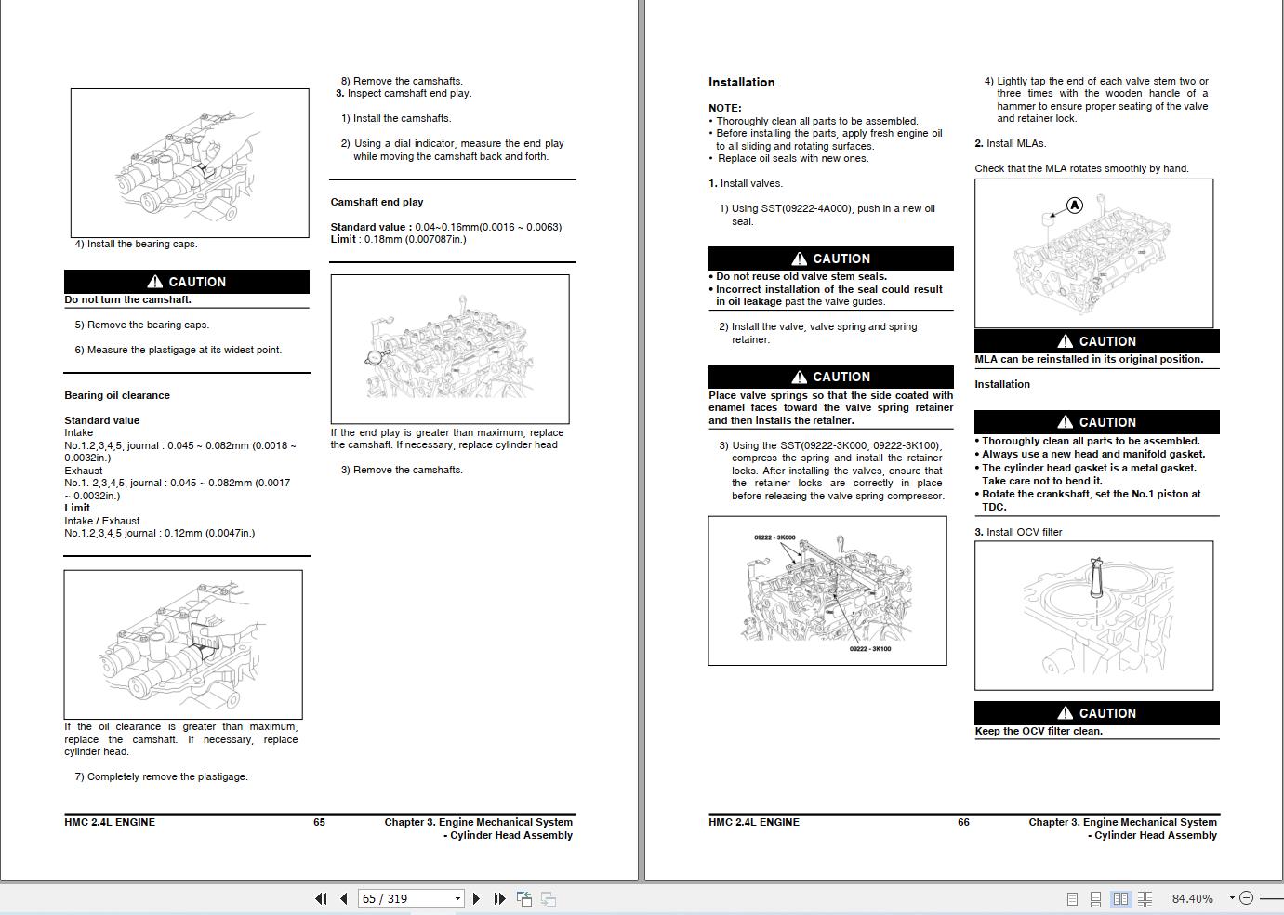Image resolution: width=1284 pixels, height=915 pixels.
Task: Switch to continuous scrolling view mode
Action: [x=1094, y=898]
